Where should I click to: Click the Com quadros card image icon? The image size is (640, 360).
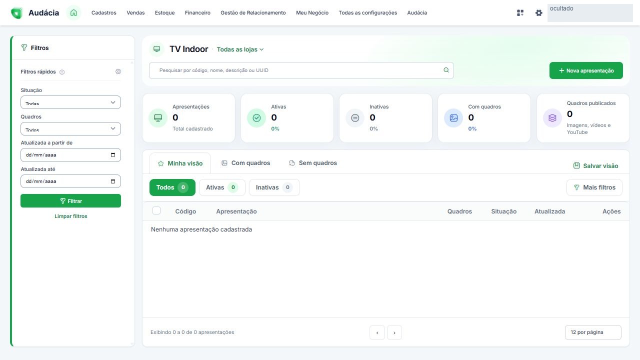[x=453, y=118]
